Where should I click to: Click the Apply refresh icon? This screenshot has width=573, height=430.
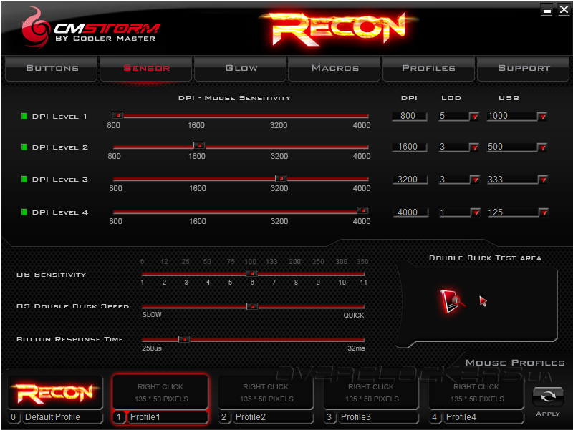pos(547,396)
